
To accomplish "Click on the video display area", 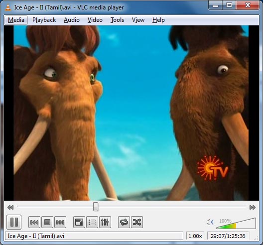I will click(x=131, y=113).
